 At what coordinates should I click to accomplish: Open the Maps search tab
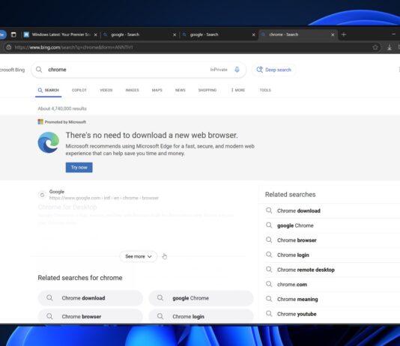coord(157,91)
